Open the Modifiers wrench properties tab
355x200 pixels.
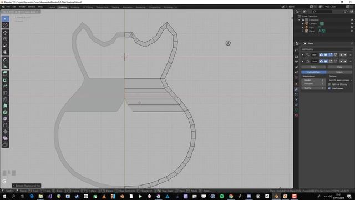[296, 89]
